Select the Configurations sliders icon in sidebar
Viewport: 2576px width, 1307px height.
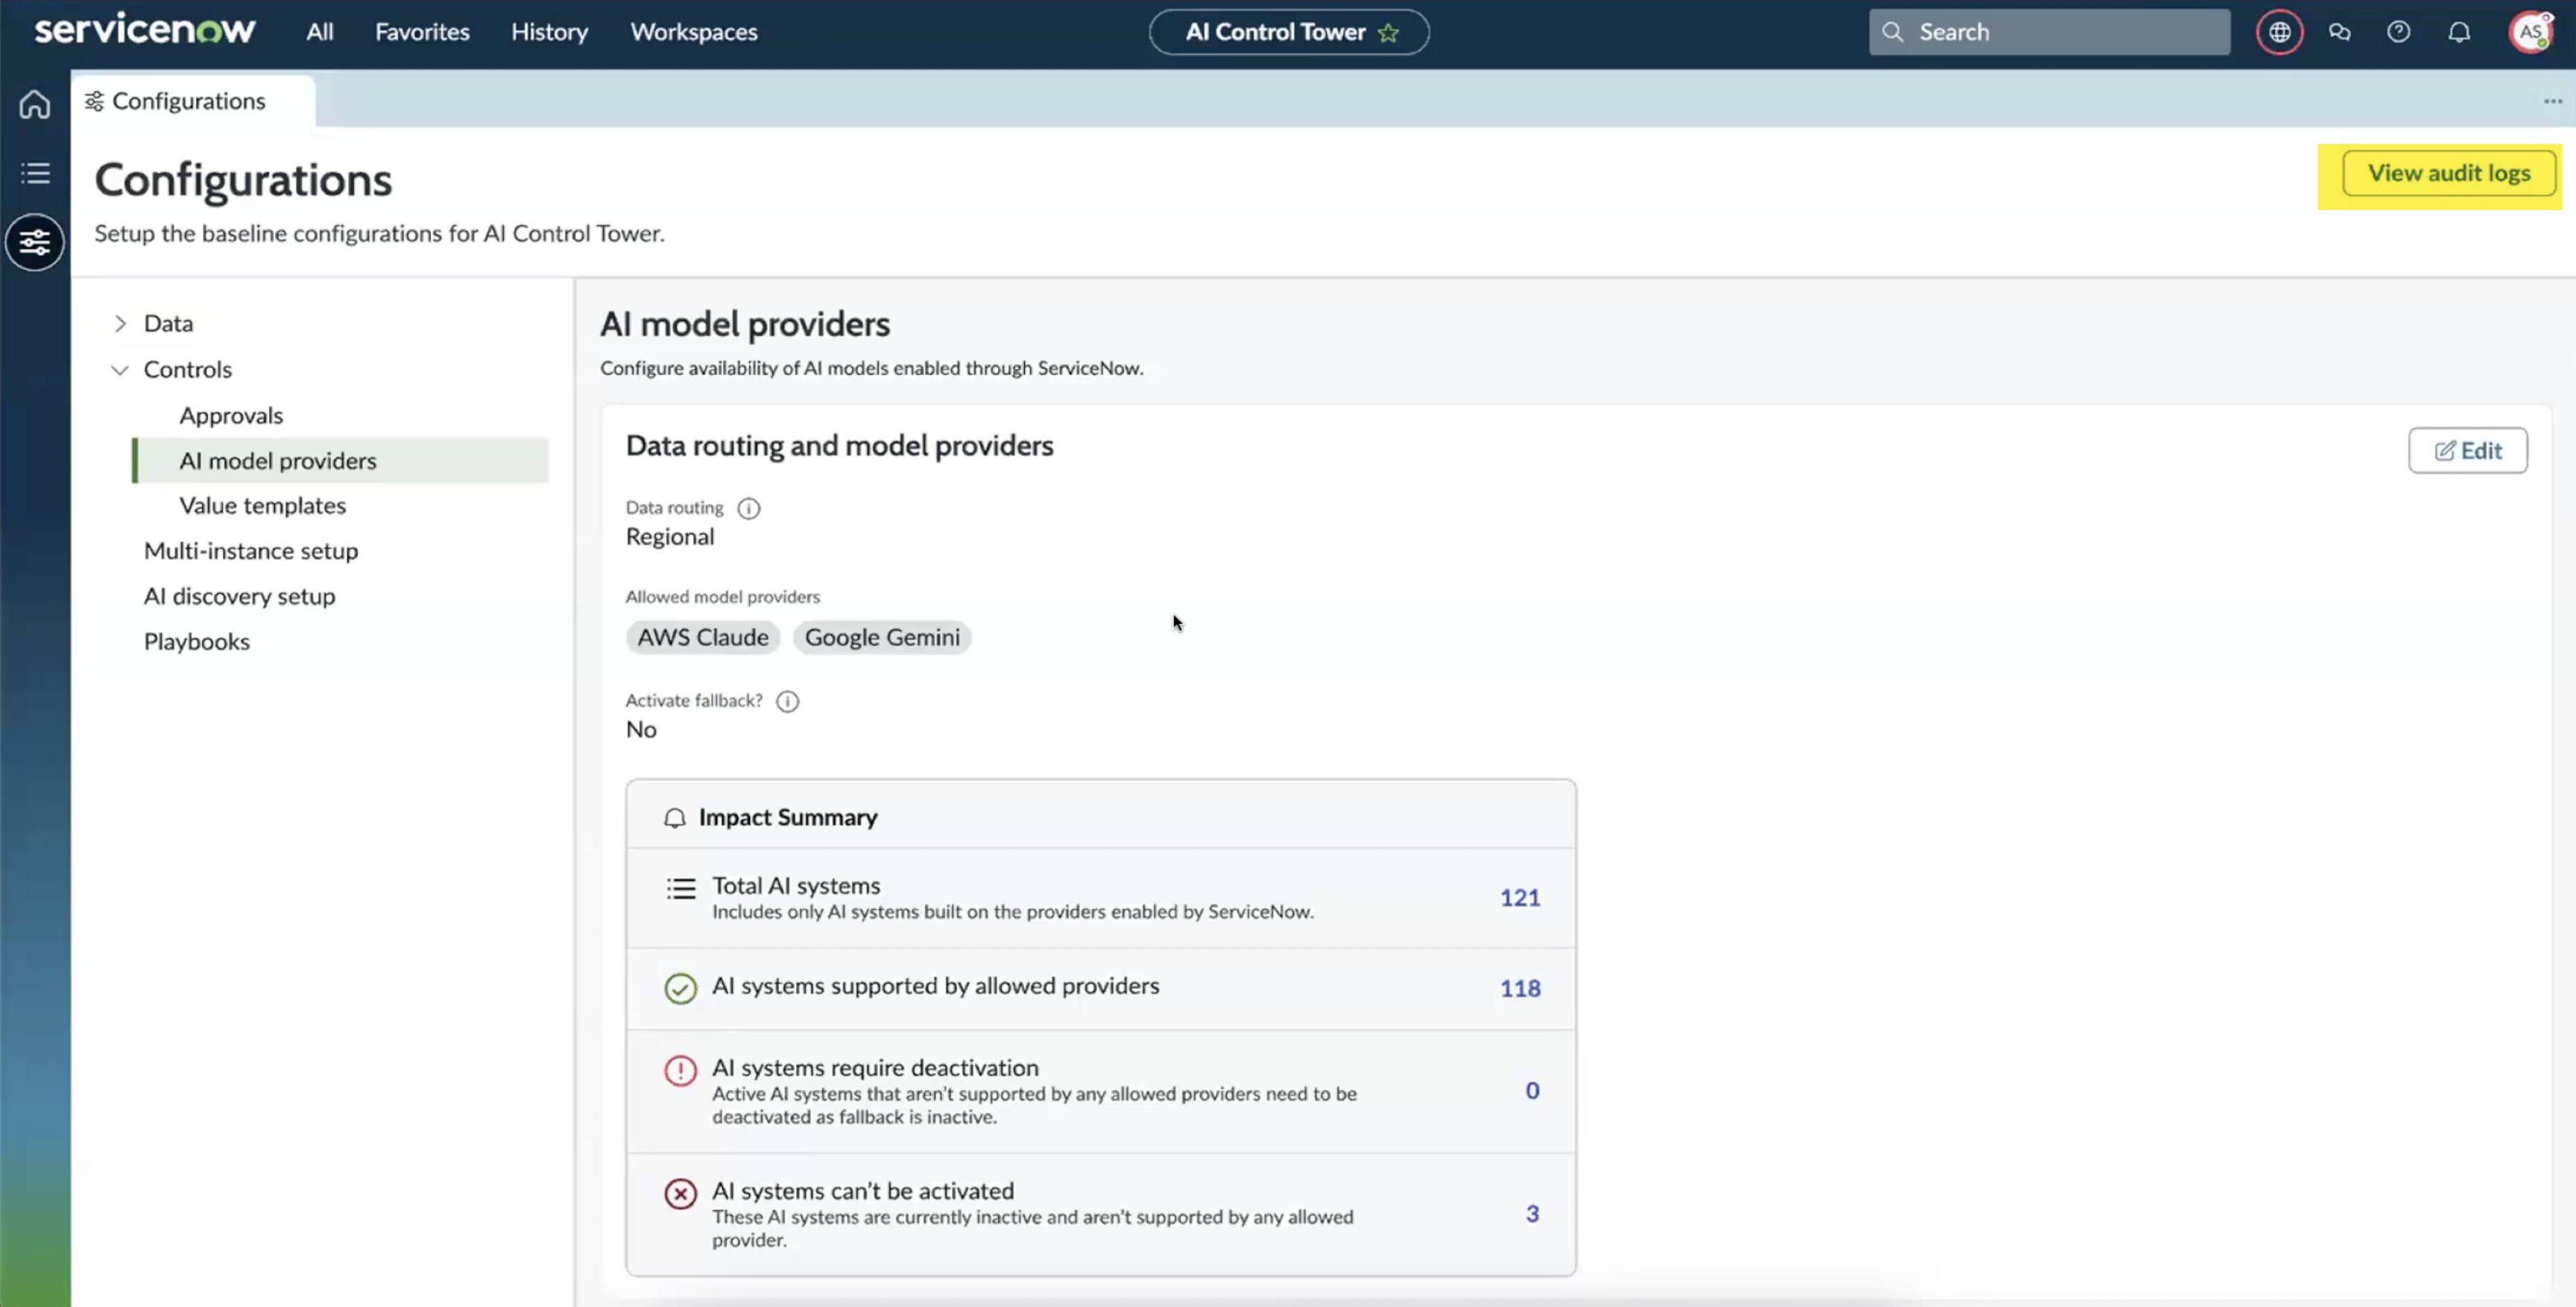click(x=35, y=242)
